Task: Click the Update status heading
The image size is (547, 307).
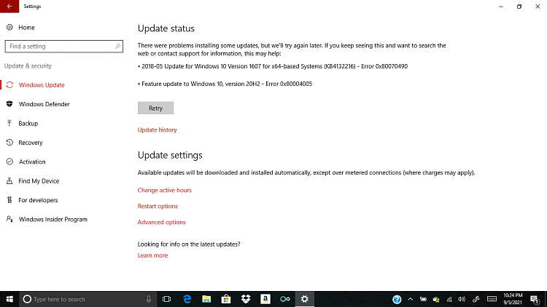Action: coord(166,28)
